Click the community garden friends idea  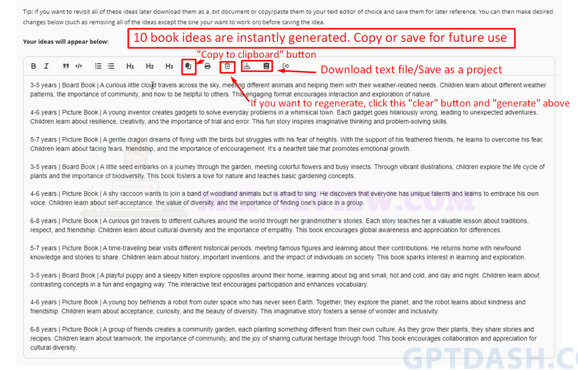(x=284, y=338)
